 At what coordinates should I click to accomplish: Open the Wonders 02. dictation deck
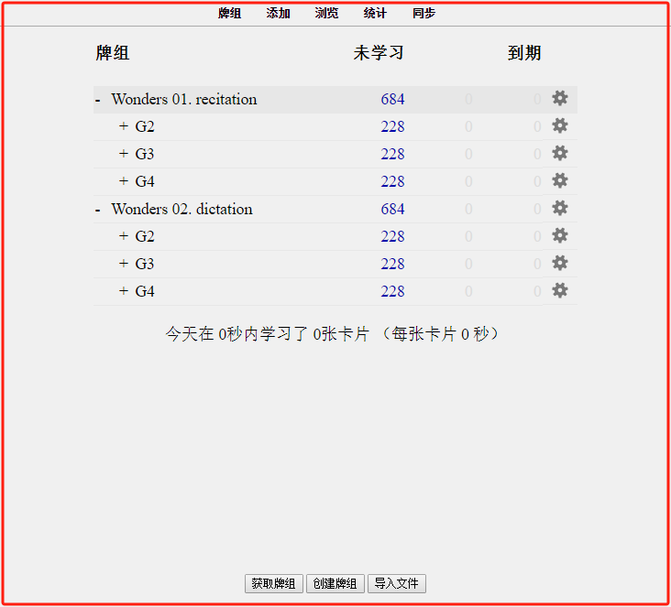(x=181, y=209)
